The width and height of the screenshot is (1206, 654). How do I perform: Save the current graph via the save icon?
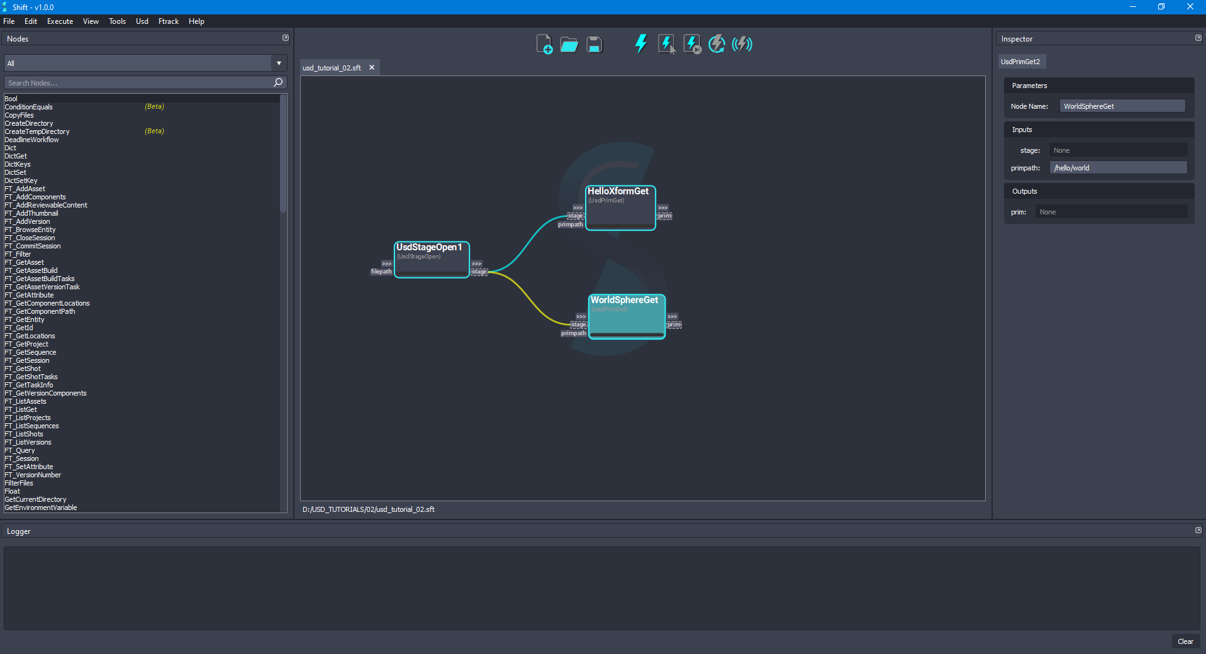(593, 44)
